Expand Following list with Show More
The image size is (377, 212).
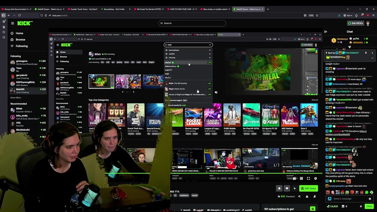[16, 98]
